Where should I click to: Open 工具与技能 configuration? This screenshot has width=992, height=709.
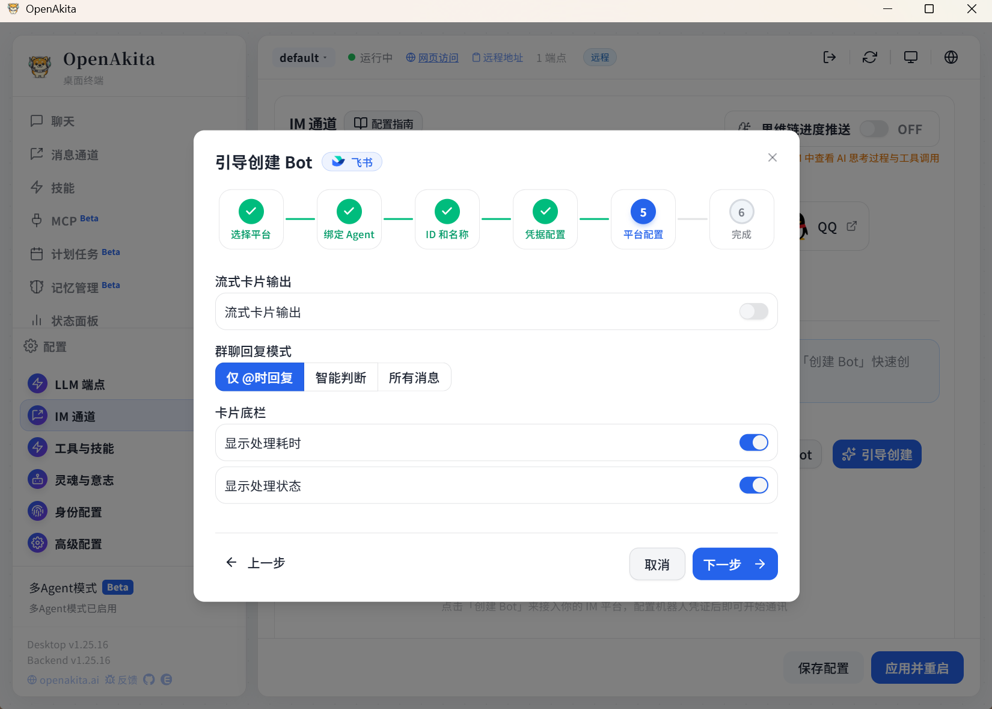(71, 448)
